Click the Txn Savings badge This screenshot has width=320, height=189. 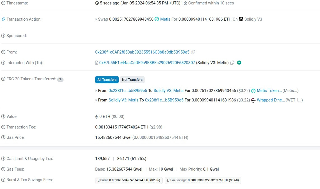(x=203, y=180)
